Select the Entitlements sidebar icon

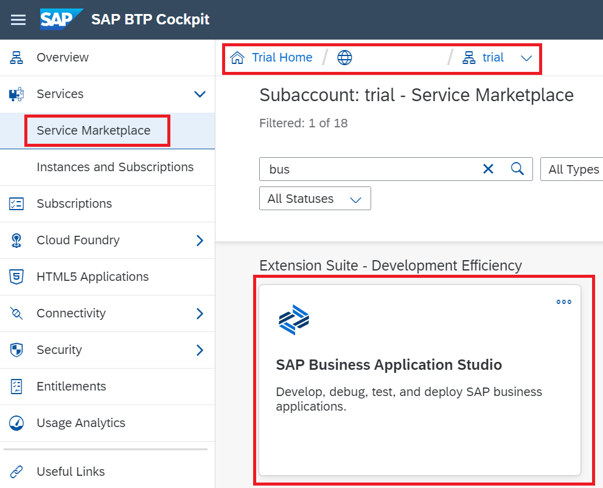tap(15, 386)
